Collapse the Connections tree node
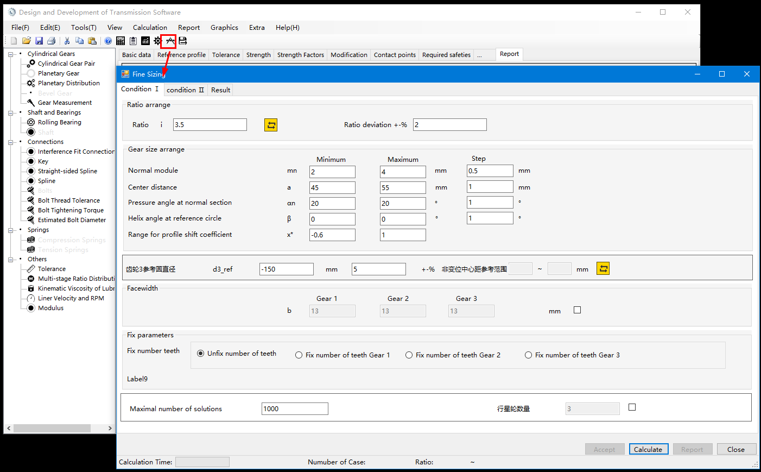 click(11, 142)
